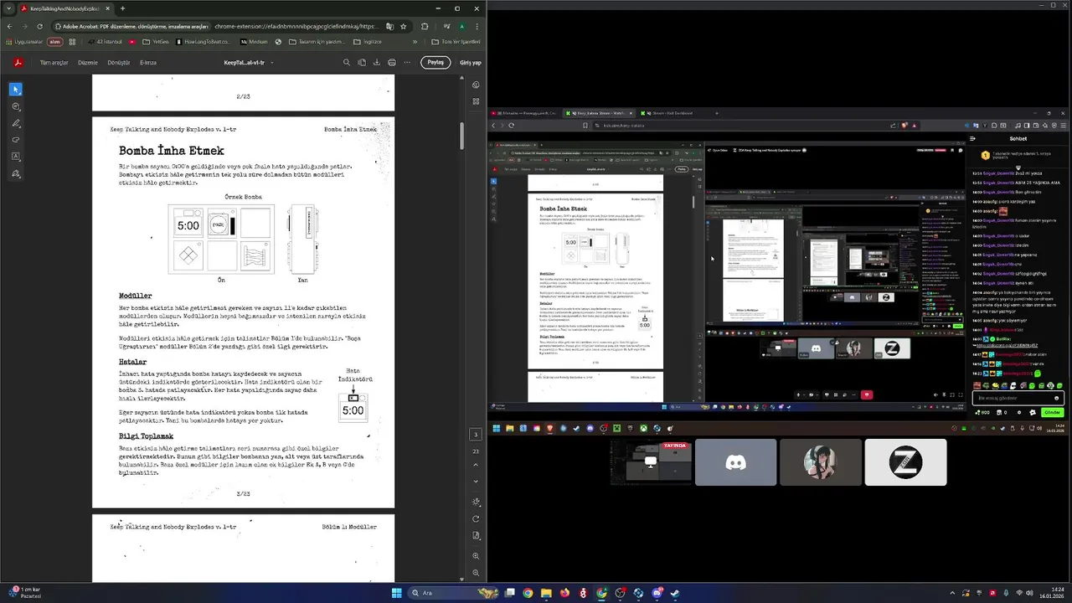Select the arrow selection tool in Acrobat

[16, 90]
